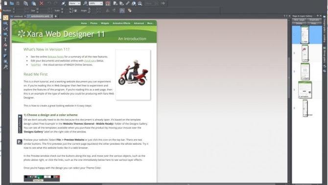Viewport: 328px width, 185px height.
Task: Click Advanced in the page navigation bar
Action: [139, 23]
